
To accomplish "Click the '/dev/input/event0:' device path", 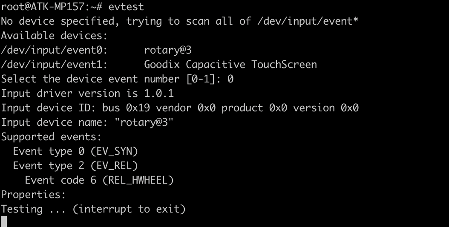I will pos(54,50).
